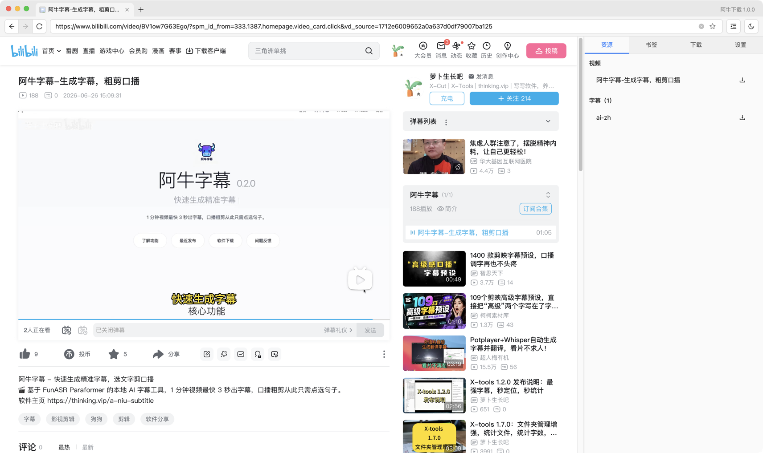Switch to the 下载 tab
Image resolution: width=763 pixels, height=453 pixels.
[696, 45]
